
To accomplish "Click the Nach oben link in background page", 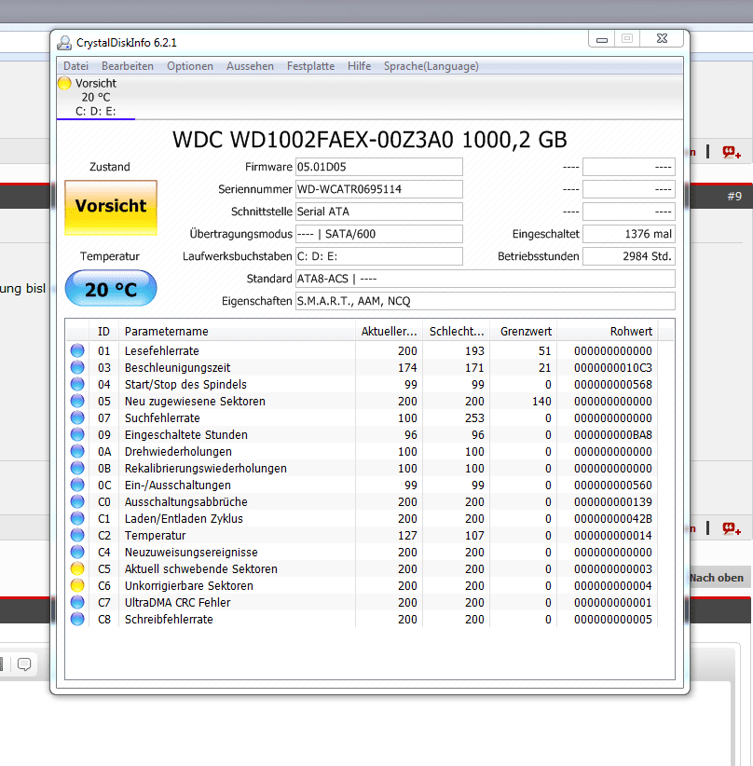I will click(717, 578).
